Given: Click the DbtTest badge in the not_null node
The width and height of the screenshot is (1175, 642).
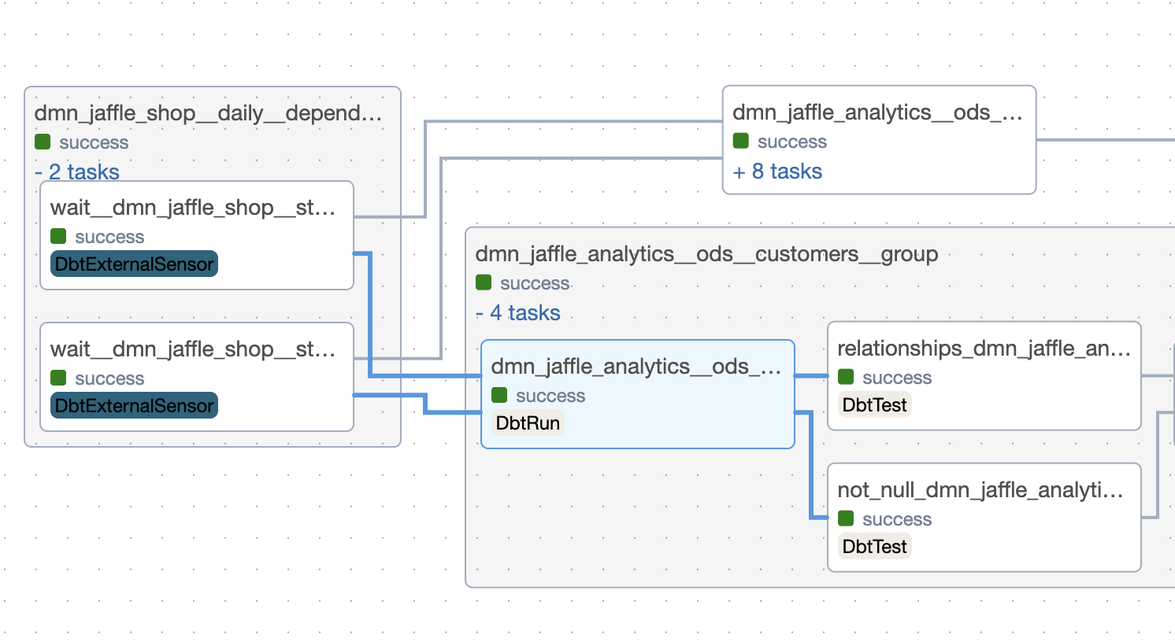Looking at the screenshot, I should (874, 546).
